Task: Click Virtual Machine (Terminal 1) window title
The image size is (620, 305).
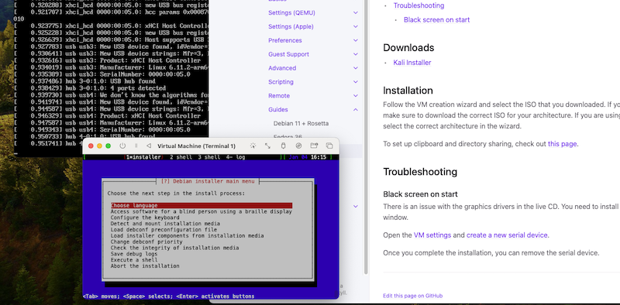Action: pyautogui.click(x=196, y=146)
